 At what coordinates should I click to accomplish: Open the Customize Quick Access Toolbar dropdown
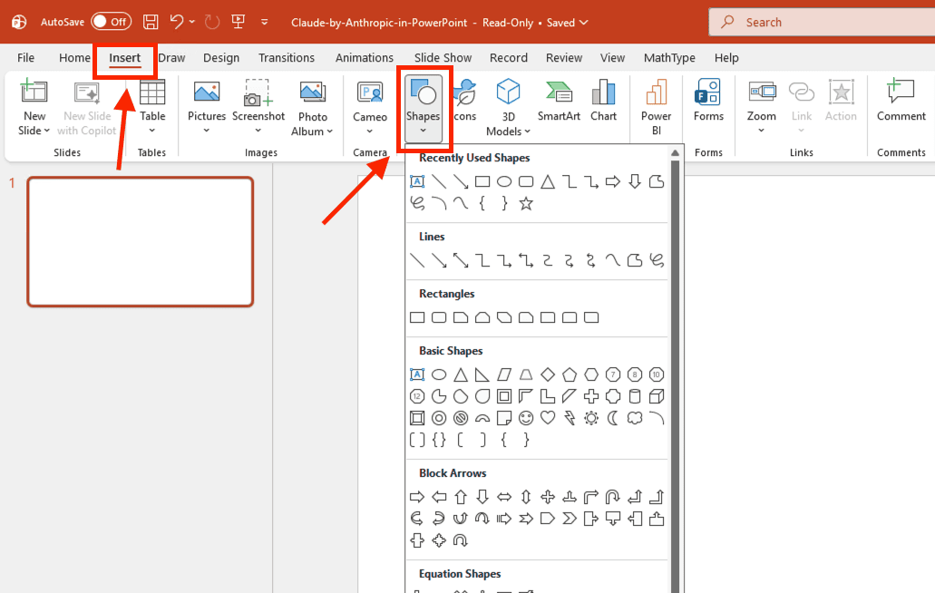[x=264, y=22]
